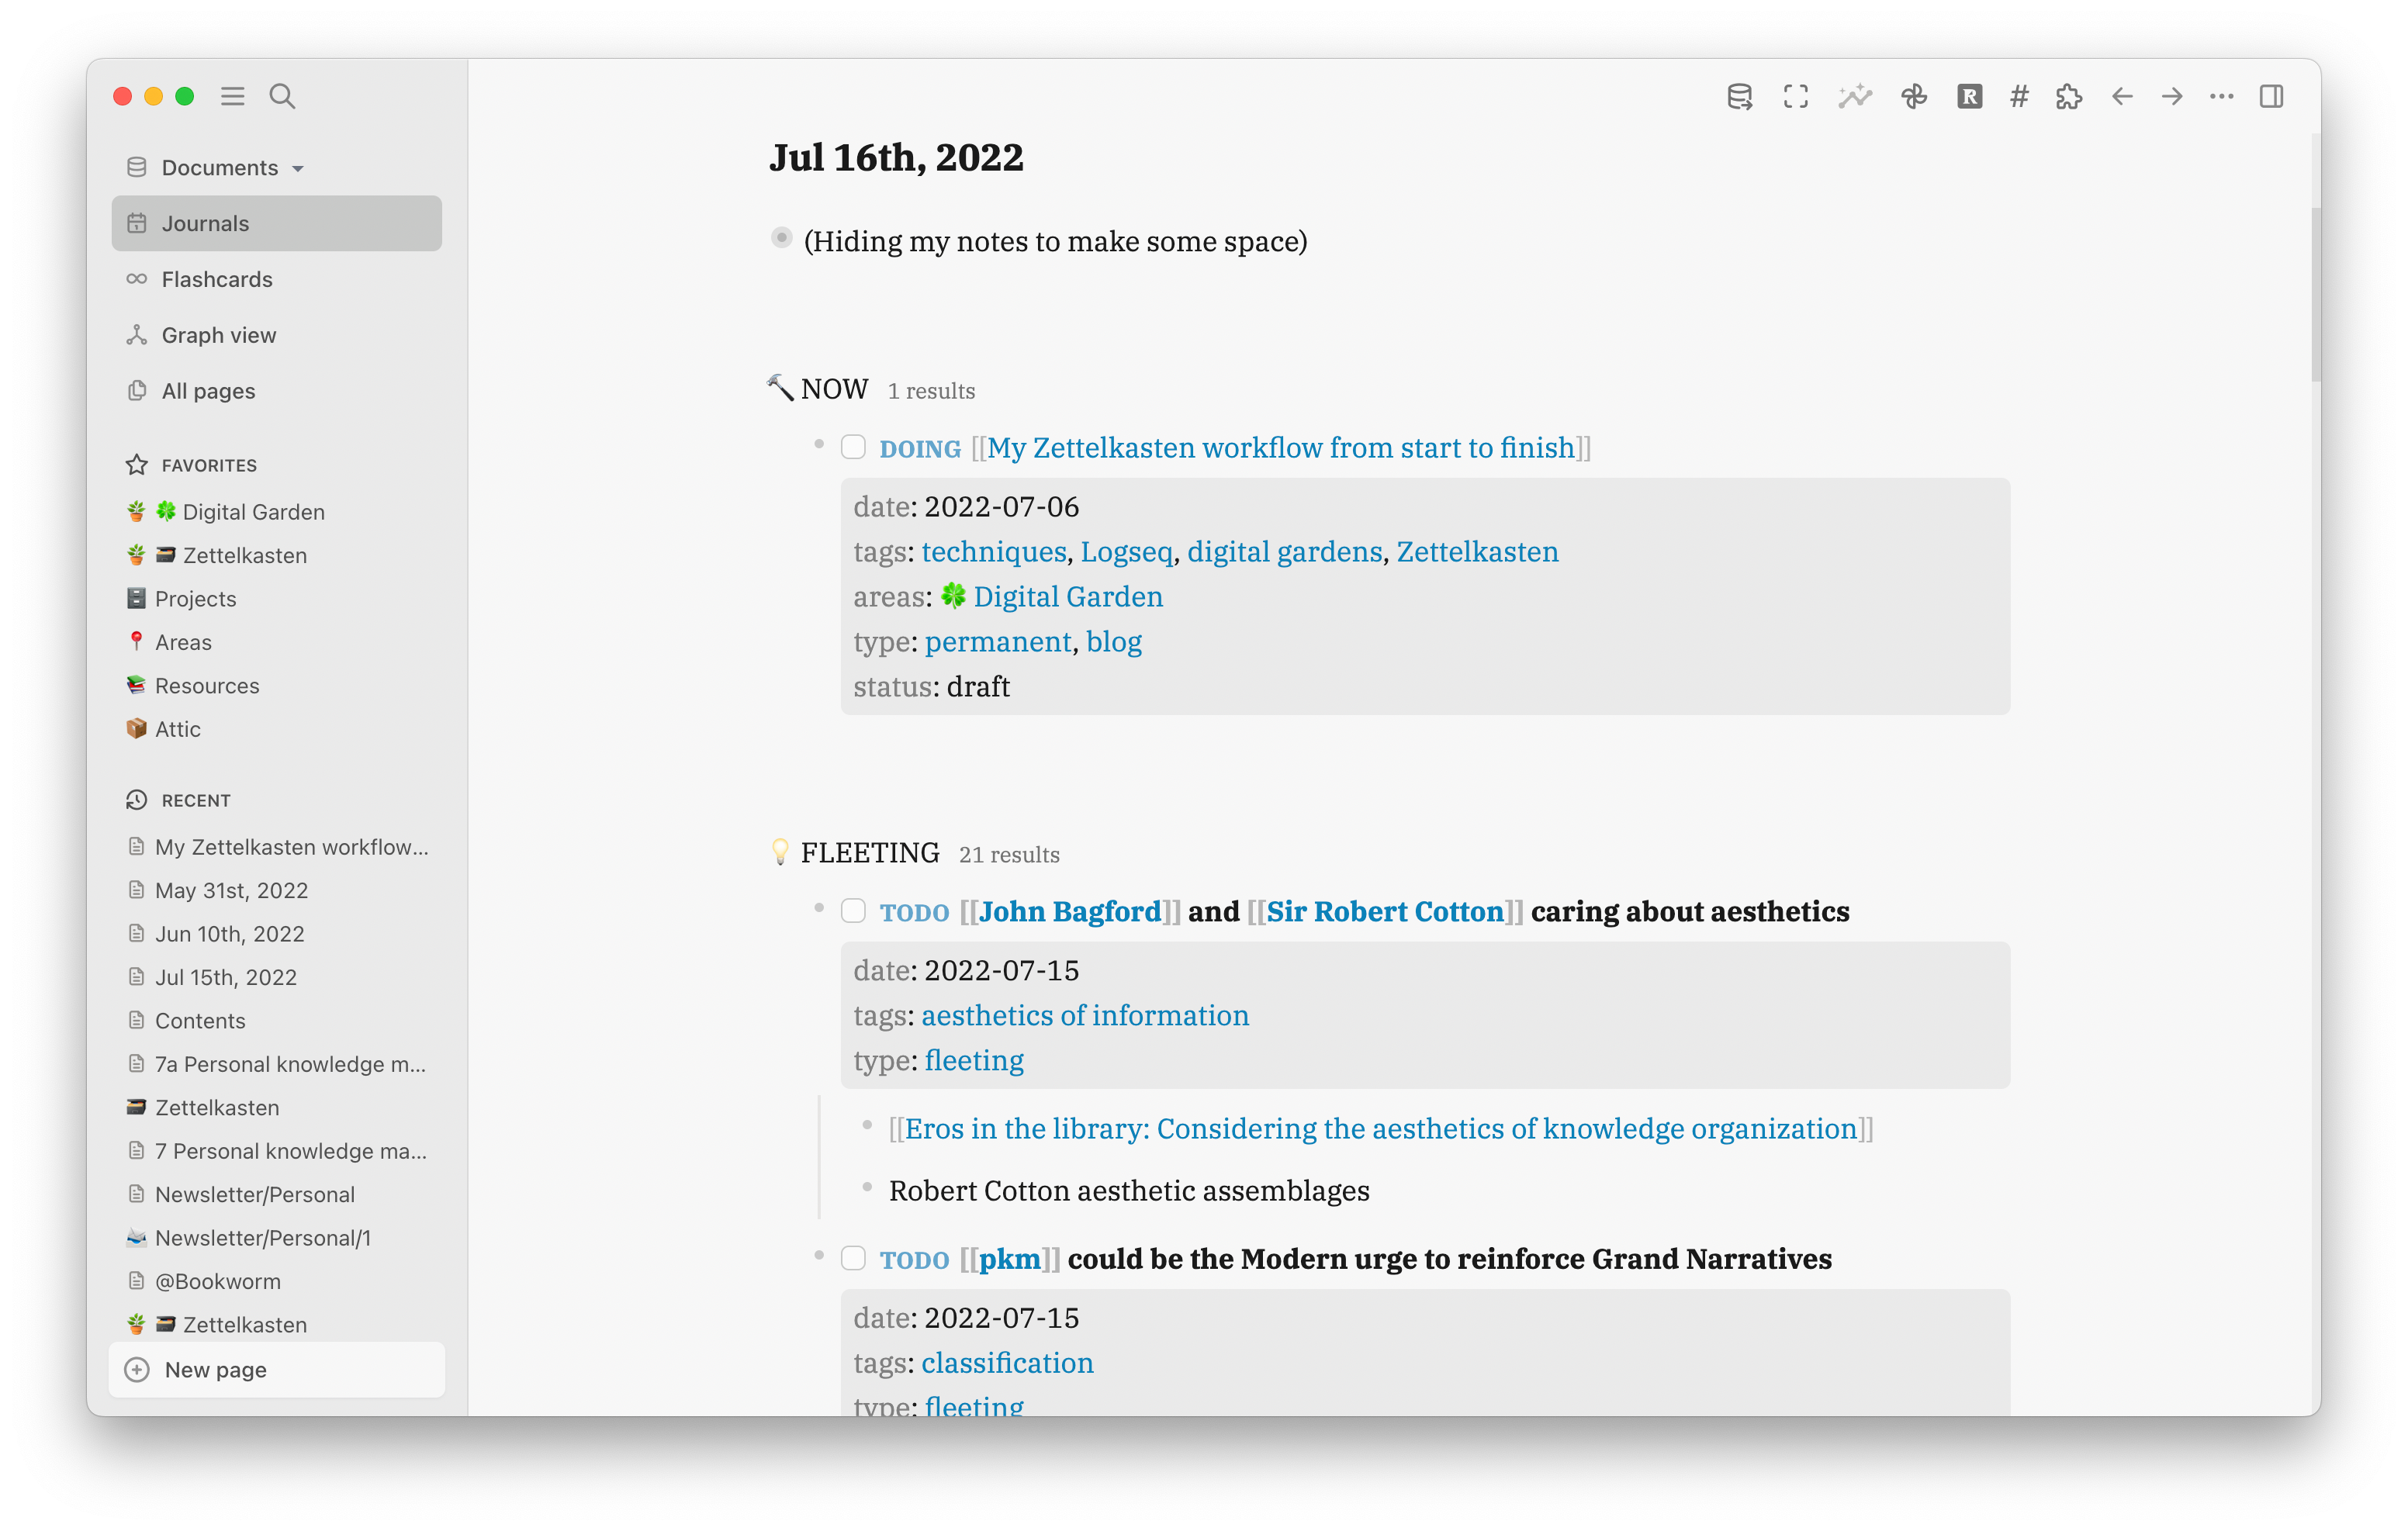Open the three-dots more menu
The width and height of the screenshot is (2408, 1531).
[x=2221, y=97]
